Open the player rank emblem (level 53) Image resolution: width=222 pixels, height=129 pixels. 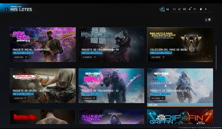pos(162,9)
